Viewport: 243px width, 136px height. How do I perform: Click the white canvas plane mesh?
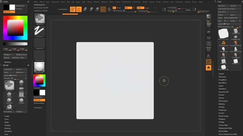(x=115, y=80)
